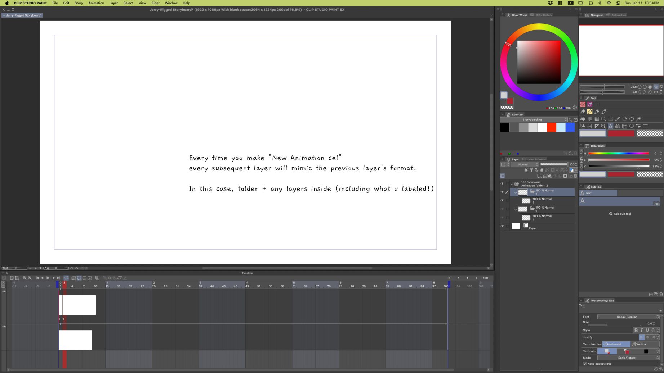Select the Eraser tool in Tool palette
This screenshot has height=373, width=664.
[583, 112]
